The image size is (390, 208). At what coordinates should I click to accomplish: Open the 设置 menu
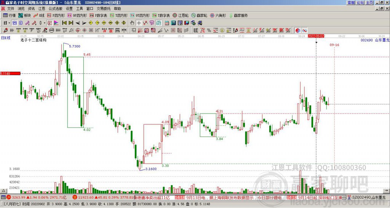coord(69,9)
